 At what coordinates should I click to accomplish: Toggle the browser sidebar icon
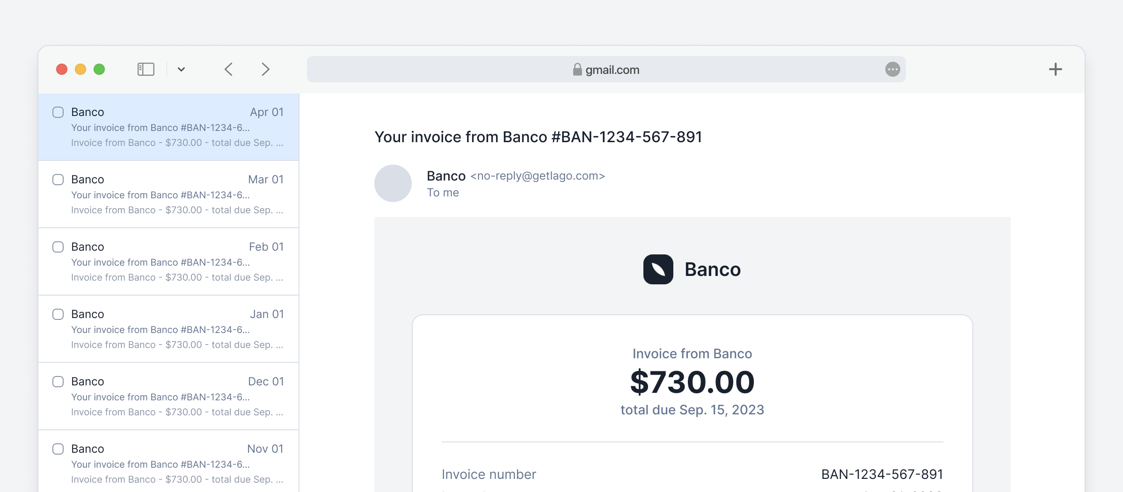pyautogui.click(x=146, y=69)
